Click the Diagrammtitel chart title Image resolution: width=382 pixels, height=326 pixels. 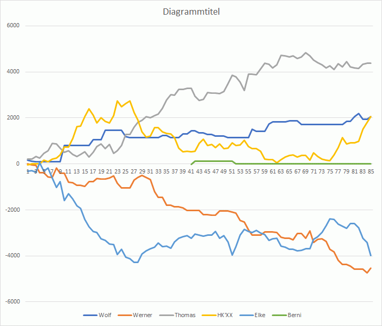tap(190, 12)
